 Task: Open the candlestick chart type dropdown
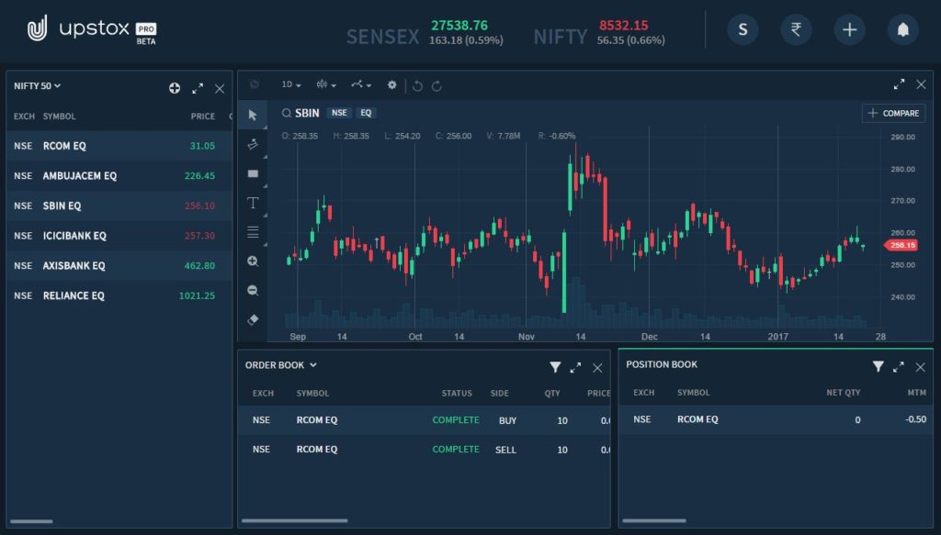pos(326,85)
